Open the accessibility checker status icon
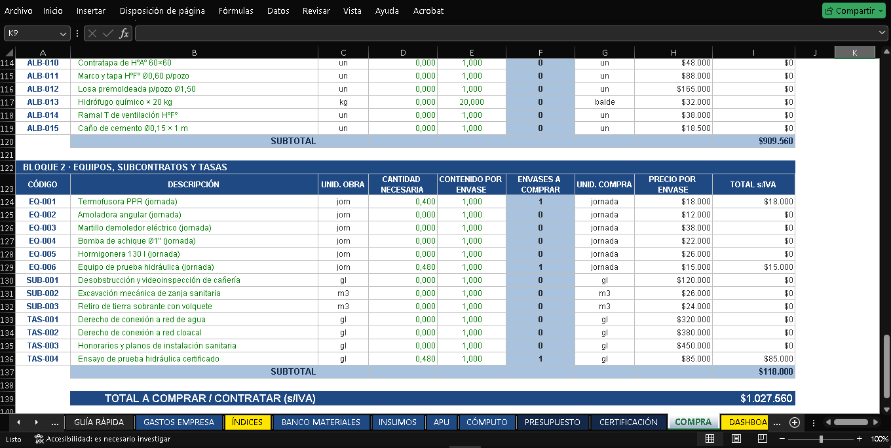Screen dimensions: 891x448 coord(39,439)
